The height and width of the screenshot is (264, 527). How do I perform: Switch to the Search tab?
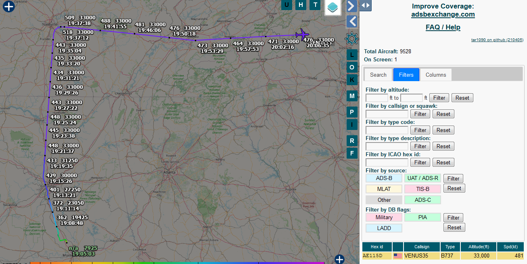pyautogui.click(x=378, y=75)
